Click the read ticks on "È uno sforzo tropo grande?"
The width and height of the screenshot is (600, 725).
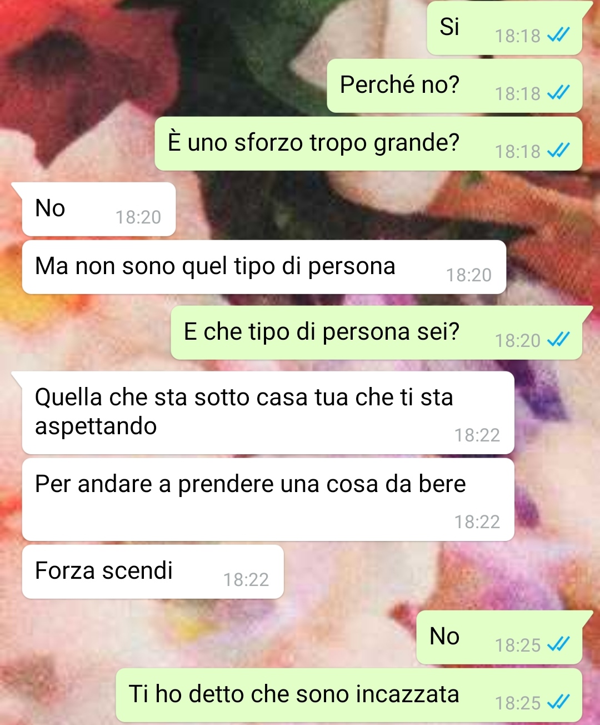tap(558, 152)
